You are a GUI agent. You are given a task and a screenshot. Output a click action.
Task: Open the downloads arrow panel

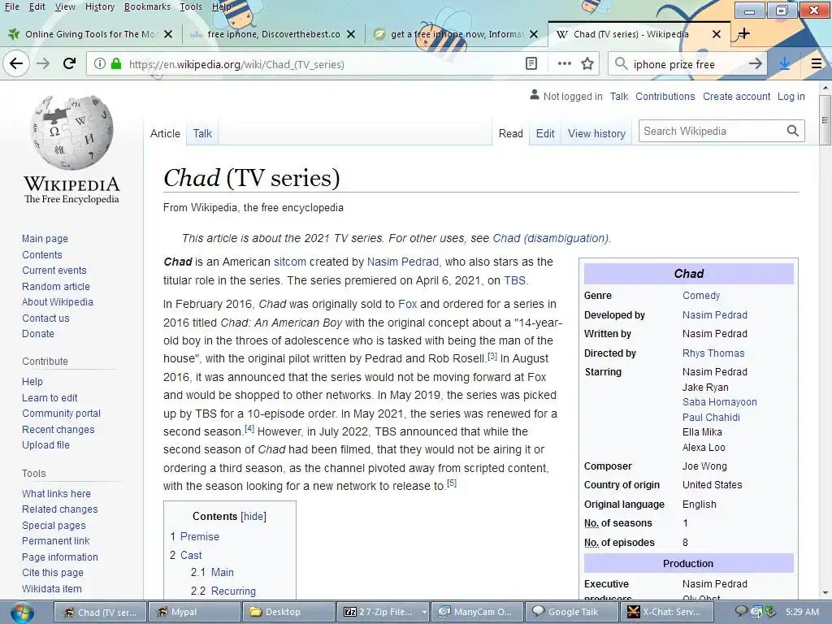(785, 64)
